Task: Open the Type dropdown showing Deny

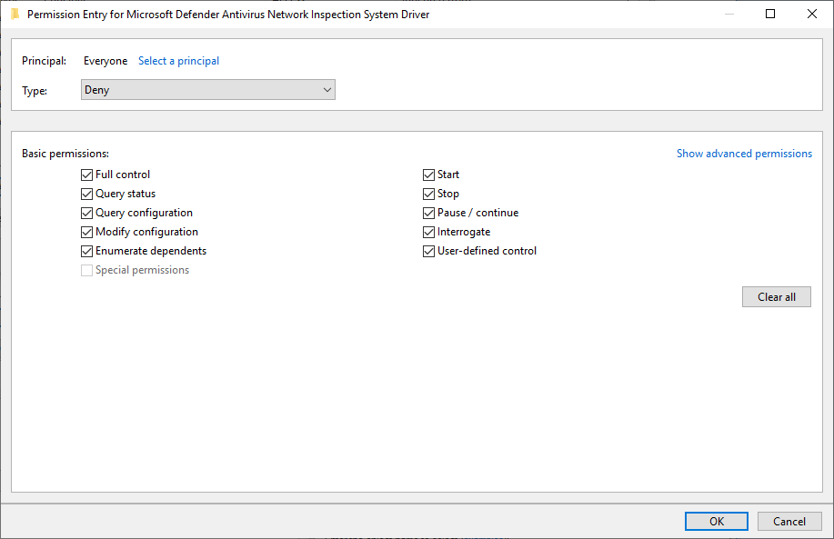Action: click(208, 90)
